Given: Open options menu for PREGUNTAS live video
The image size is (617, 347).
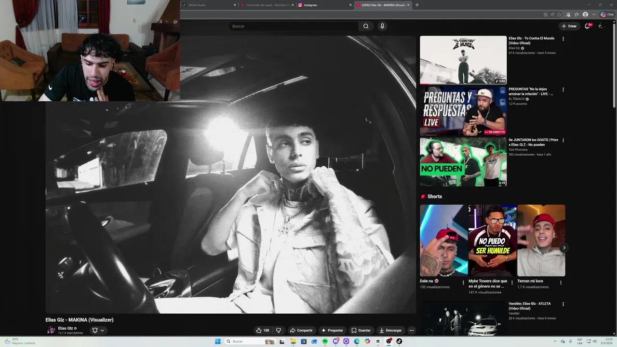Looking at the screenshot, I should tap(563, 89).
